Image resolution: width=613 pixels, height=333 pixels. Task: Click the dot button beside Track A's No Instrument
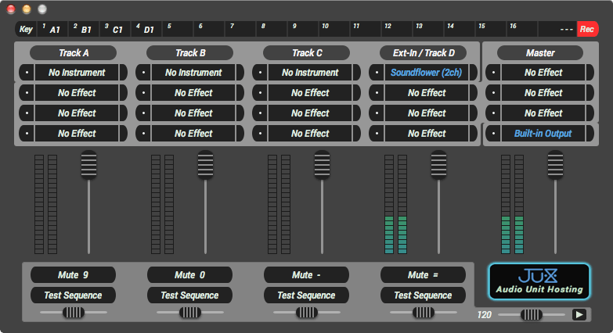pyautogui.click(x=26, y=73)
